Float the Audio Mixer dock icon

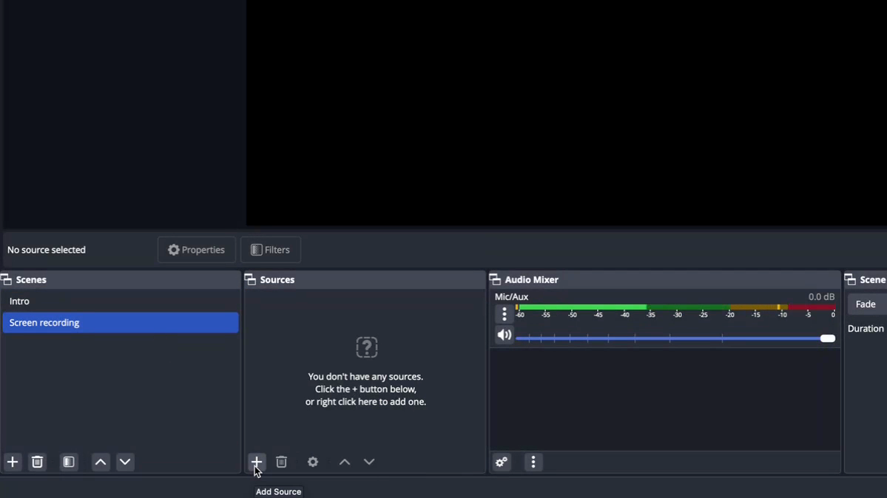(495, 280)
